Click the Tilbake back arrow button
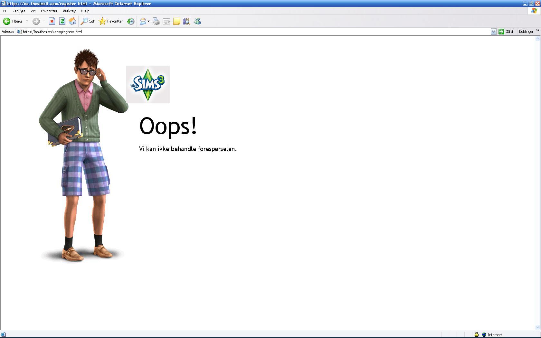This screenshot has width=541, height=338. [13, 21]
